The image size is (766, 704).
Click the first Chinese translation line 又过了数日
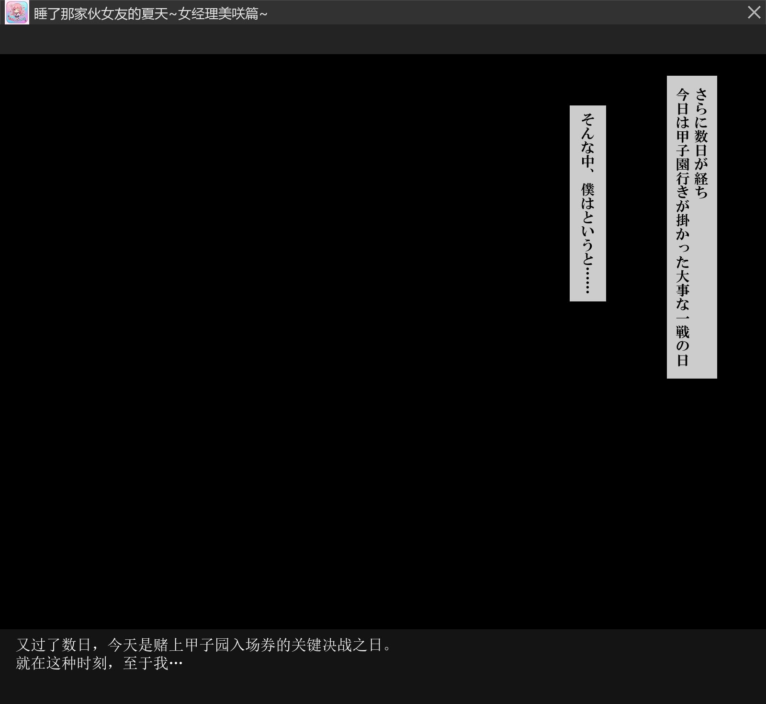[x=54, y=645]
